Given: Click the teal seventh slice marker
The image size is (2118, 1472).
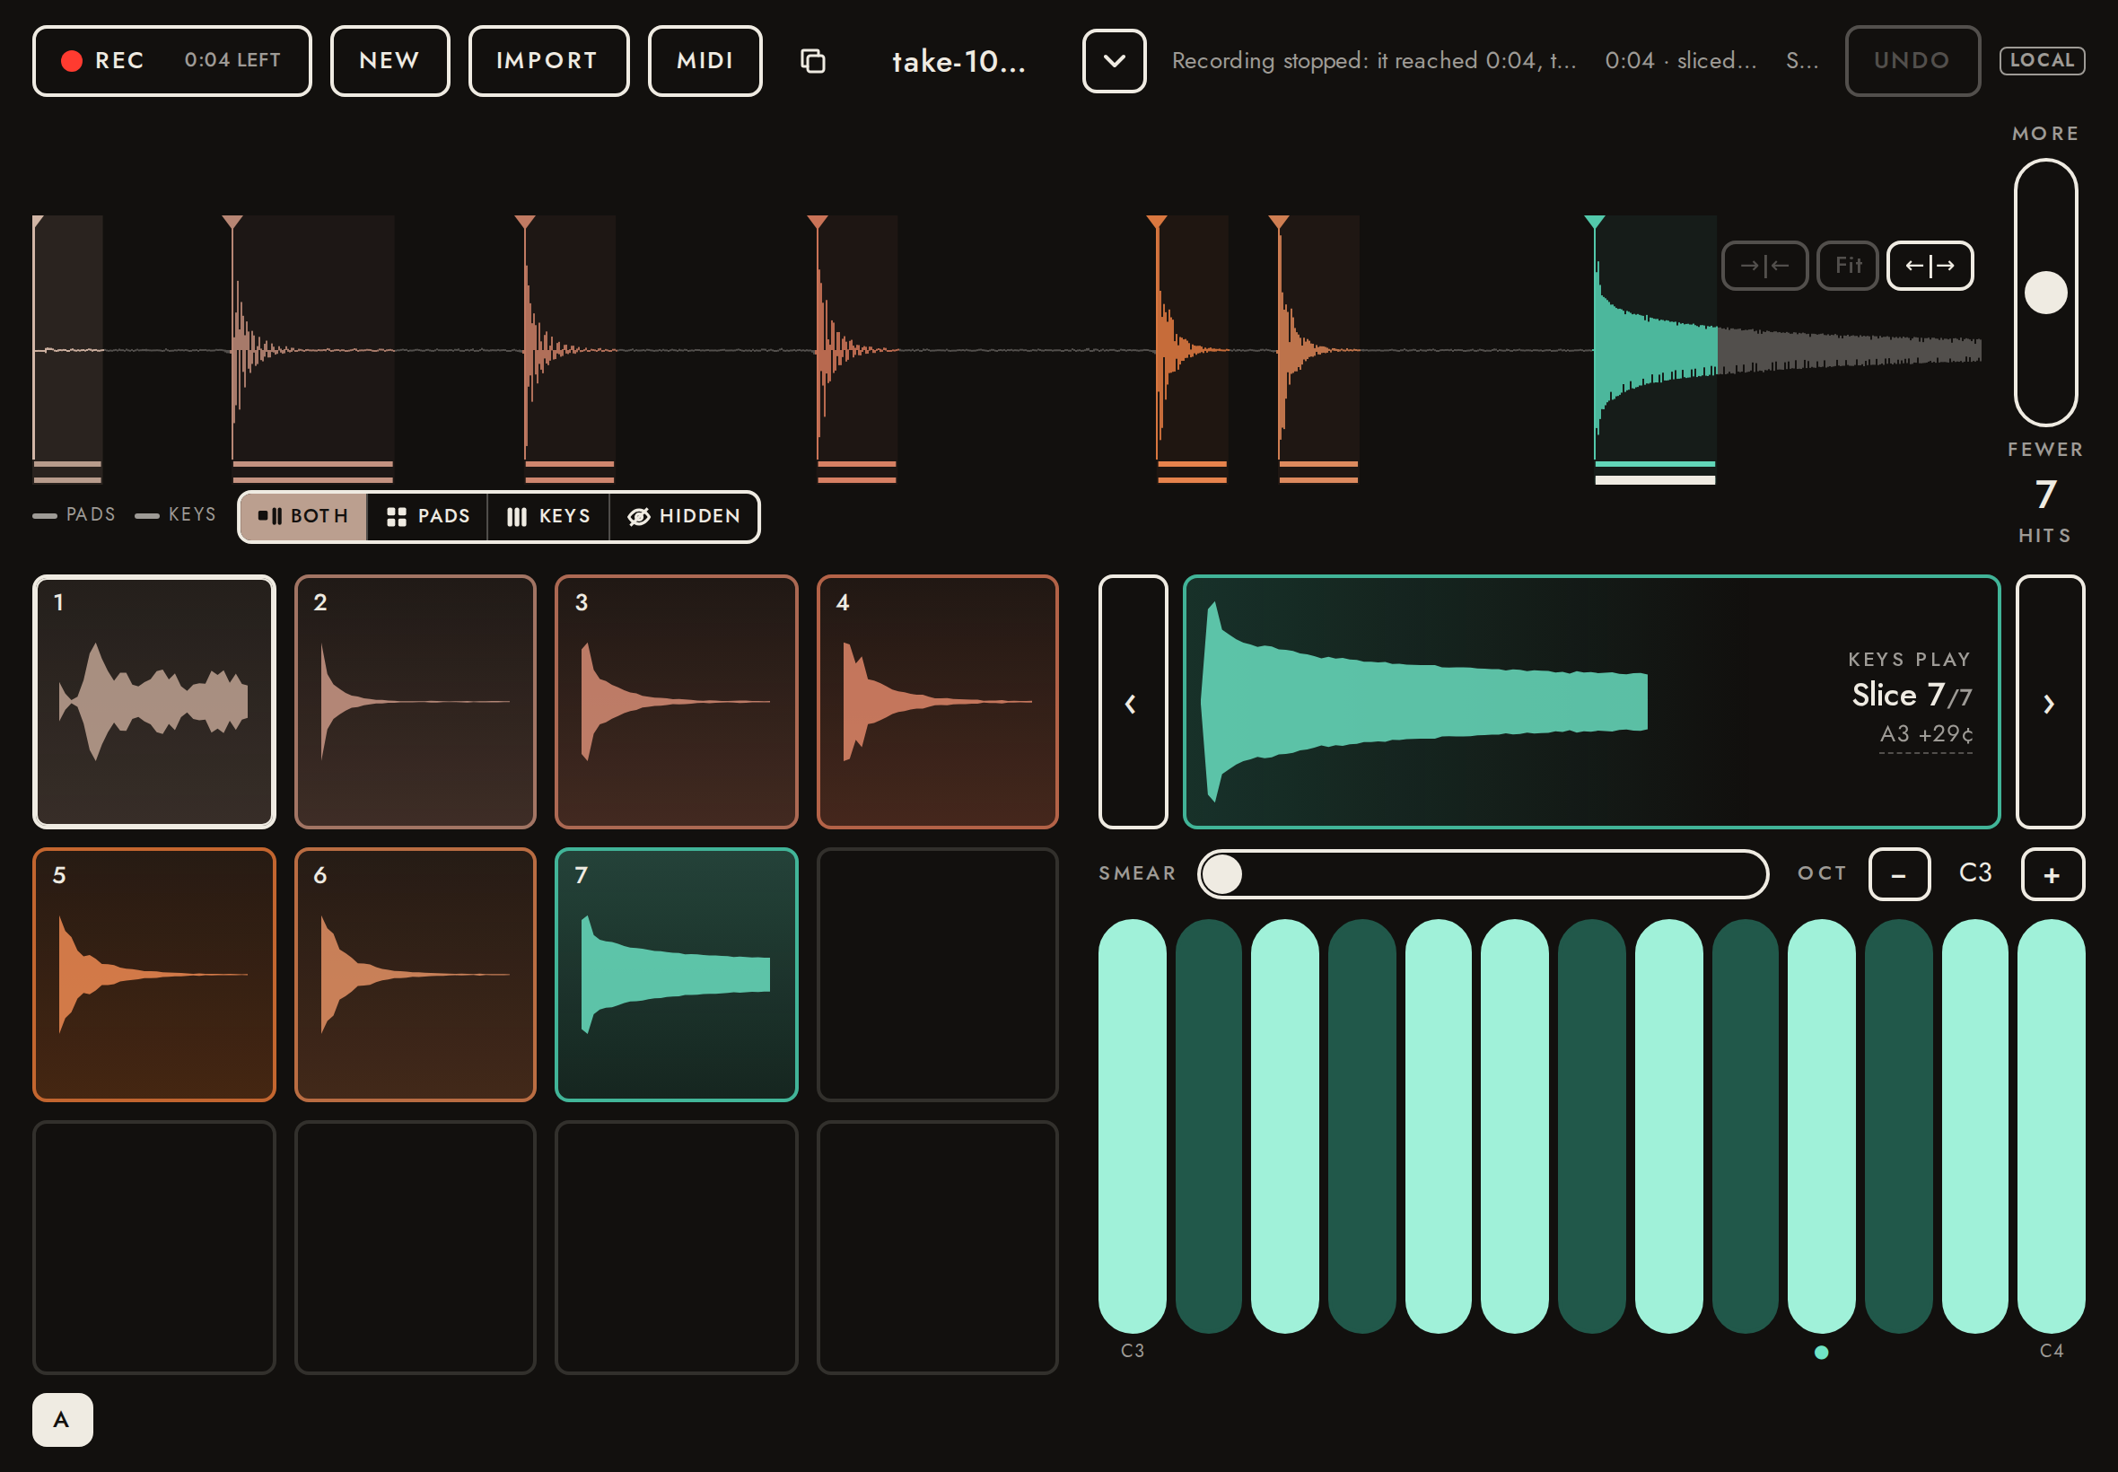Looking at the screenshot, I should [x=1594, y=223].
